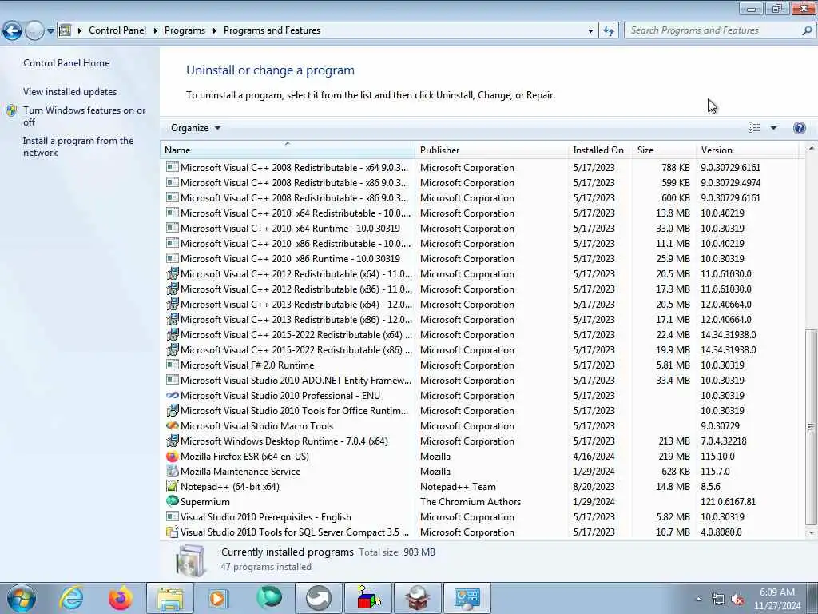The width and height of the screenshot is (818, 614).
Task: Click the change view icon button
Action: tap(754, 128)
